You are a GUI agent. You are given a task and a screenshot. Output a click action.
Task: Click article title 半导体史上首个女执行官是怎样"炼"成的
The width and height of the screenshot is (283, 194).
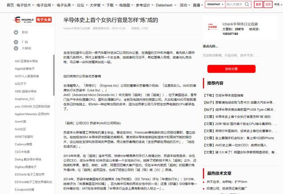click(111, 20)
